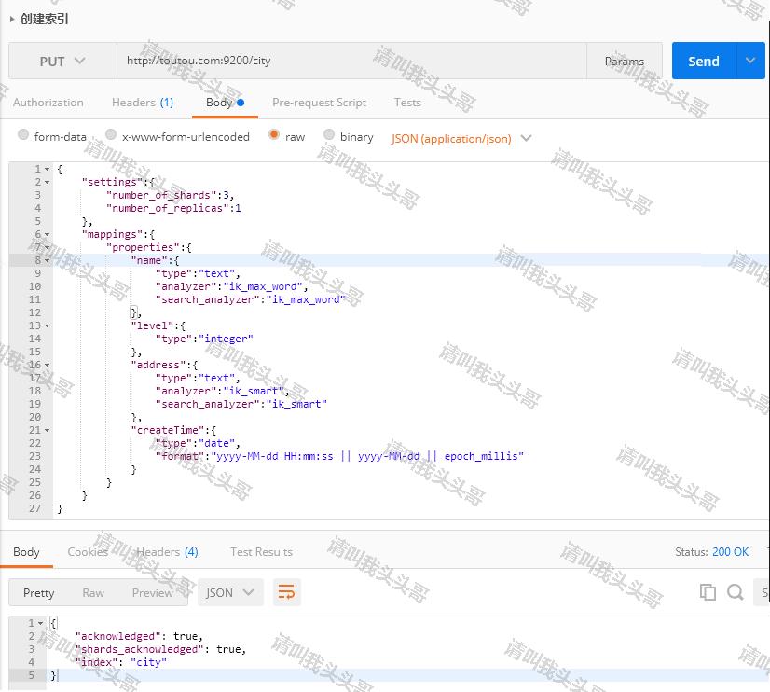Collapse the 创建索引 section triangle
770x692 pixels.
[x=12, y=20]
